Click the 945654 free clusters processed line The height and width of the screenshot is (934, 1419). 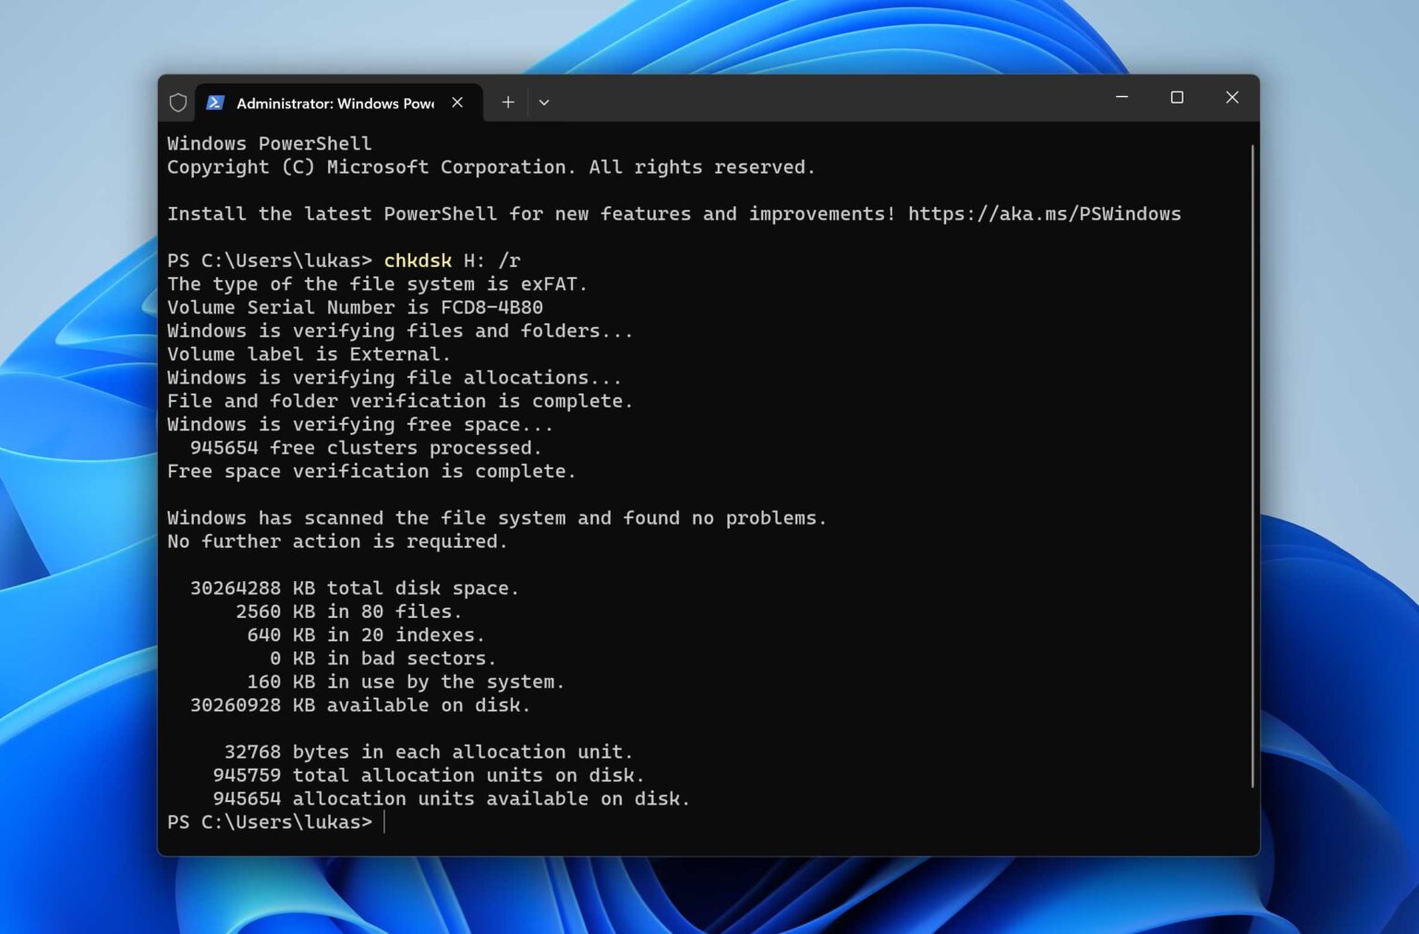point(365,447)
